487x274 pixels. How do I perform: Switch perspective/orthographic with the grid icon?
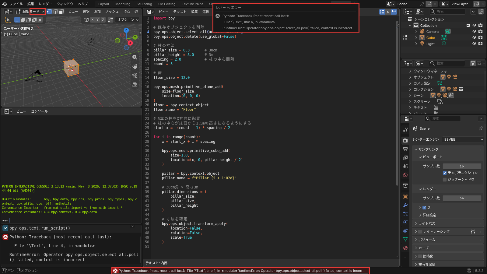(135, 84)
